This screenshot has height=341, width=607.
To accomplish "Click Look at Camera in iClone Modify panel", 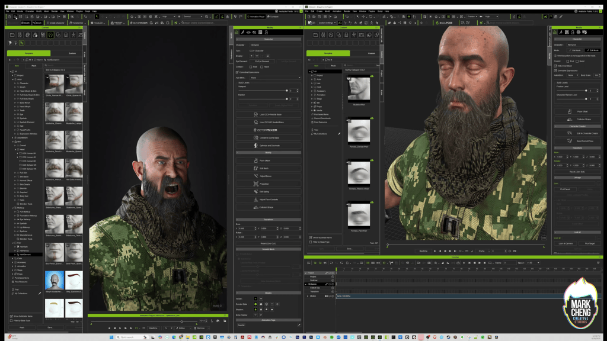I will (566, 243).
